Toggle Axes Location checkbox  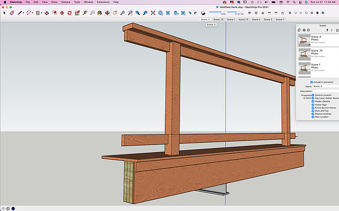(x=313, y=117)
